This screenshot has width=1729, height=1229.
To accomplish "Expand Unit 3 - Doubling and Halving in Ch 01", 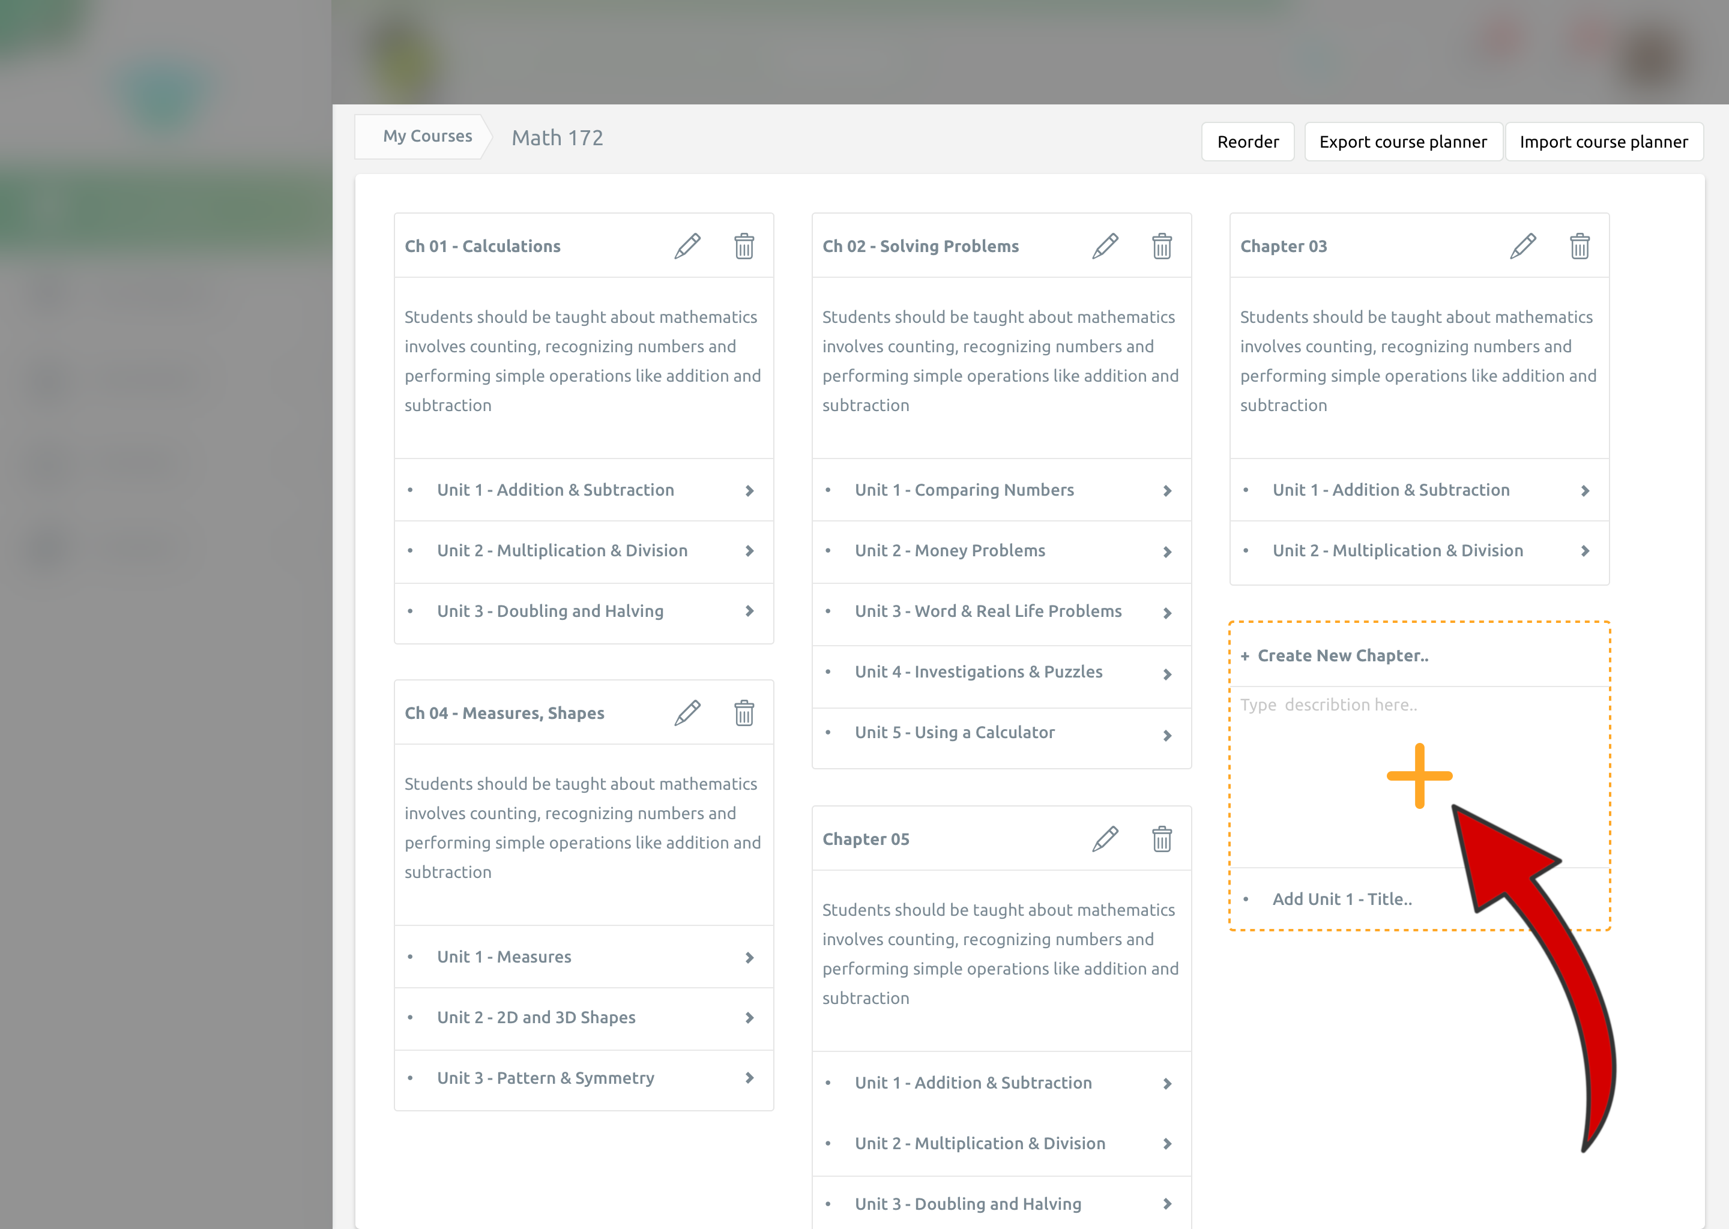I will (749, 611).
